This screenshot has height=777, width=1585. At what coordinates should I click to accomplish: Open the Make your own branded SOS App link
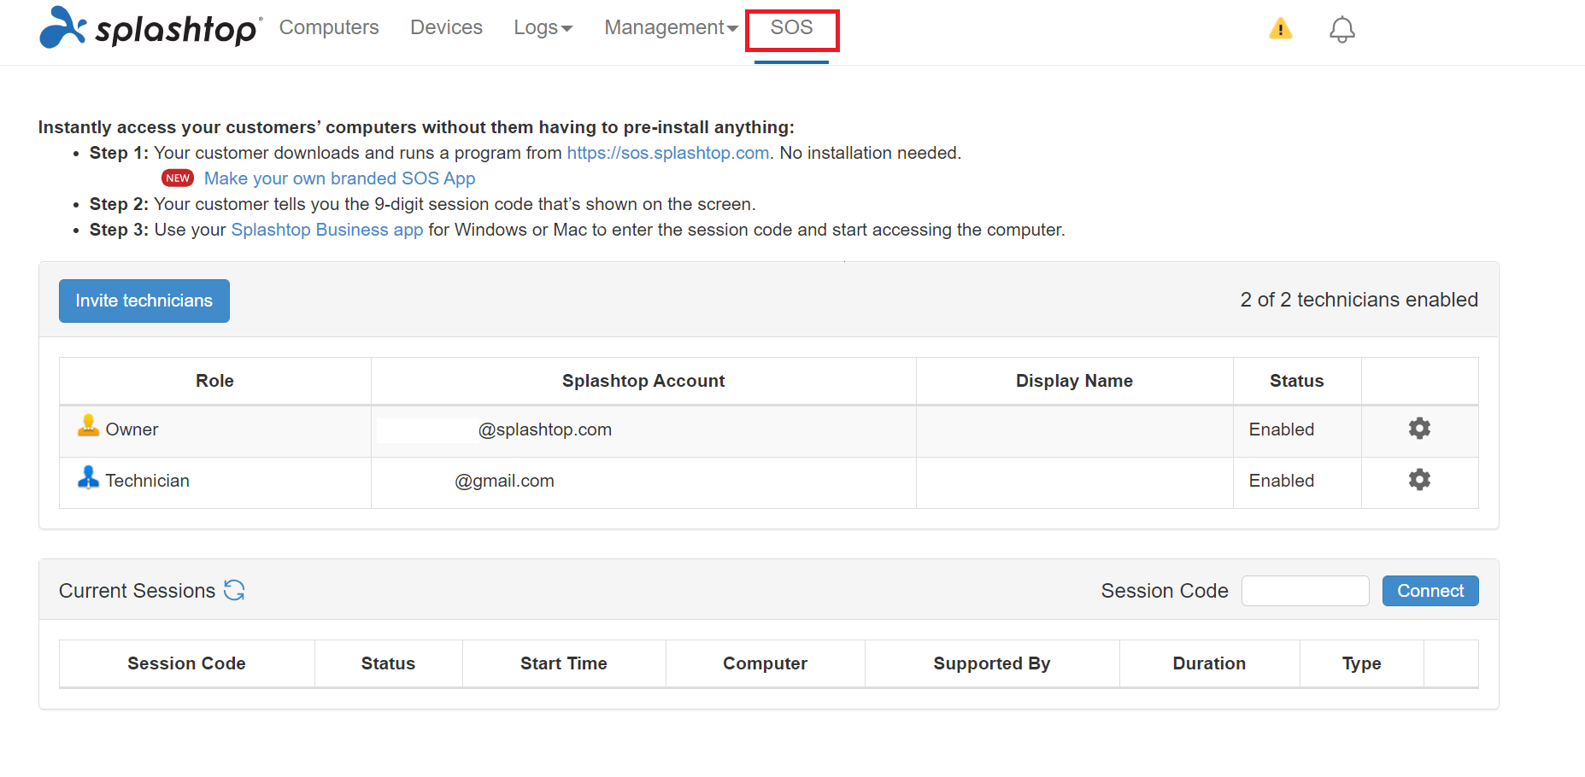tap(340, 178)
